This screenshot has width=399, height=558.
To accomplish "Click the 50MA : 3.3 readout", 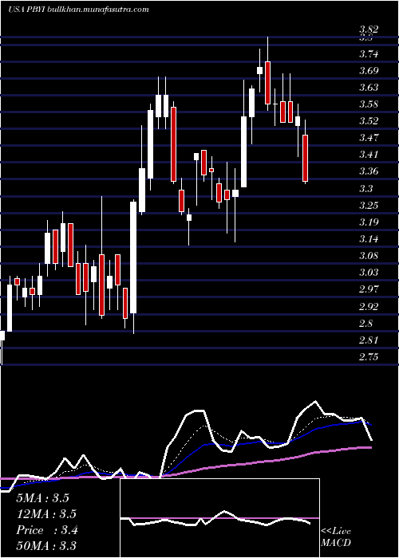I will point(46,546).
